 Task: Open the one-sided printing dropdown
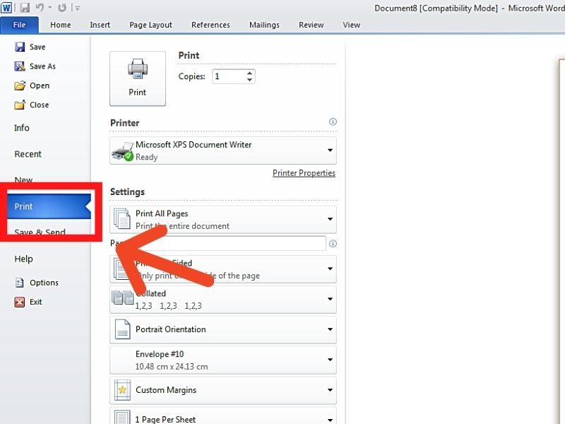click(223, 269)
